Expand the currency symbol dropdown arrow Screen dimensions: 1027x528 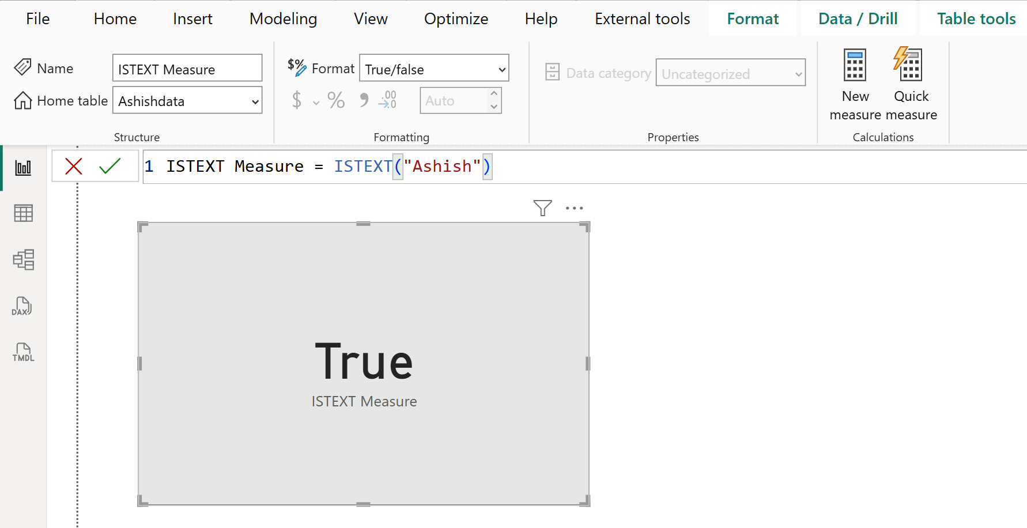coord(315,102)
